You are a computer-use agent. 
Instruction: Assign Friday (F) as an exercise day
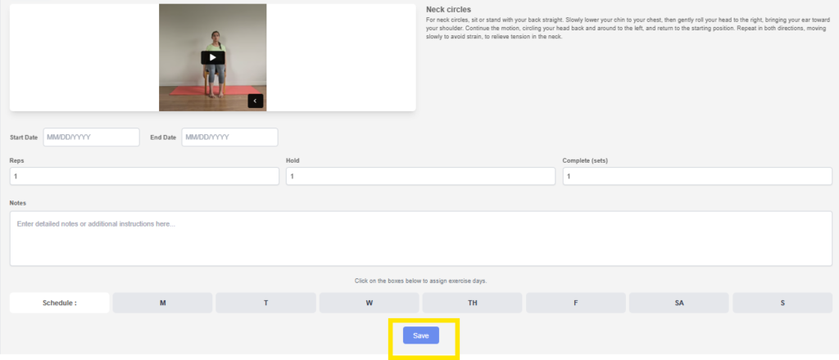click(x=575, y=303)
